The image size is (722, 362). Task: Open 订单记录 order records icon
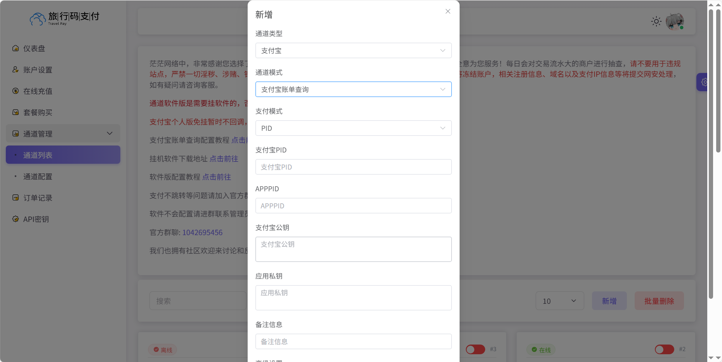16,197
